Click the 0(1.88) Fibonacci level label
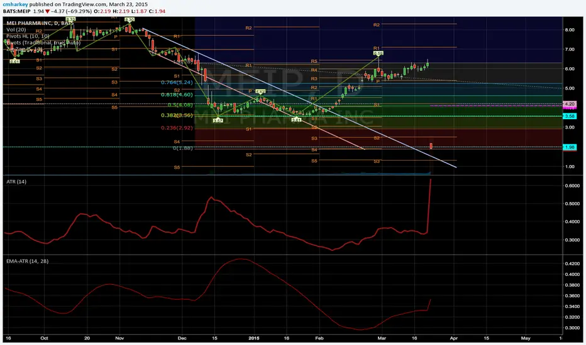 [x=183, y=148]
